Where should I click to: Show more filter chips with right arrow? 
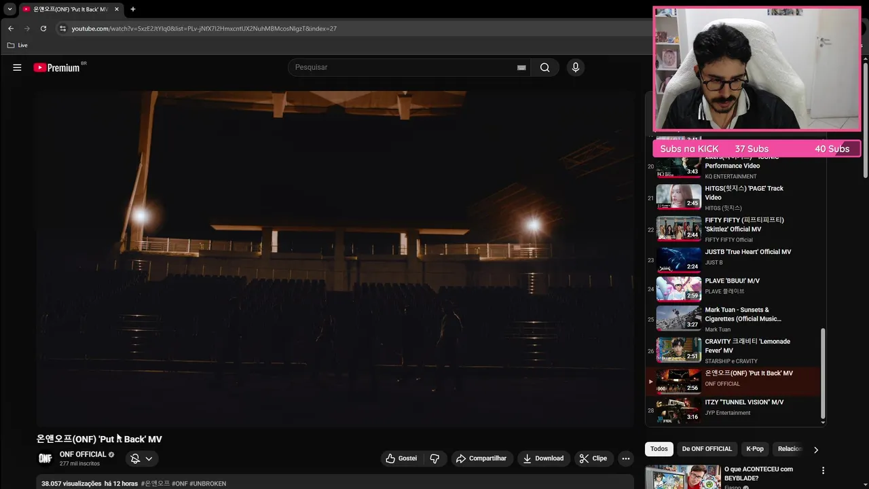click(816, 450)
